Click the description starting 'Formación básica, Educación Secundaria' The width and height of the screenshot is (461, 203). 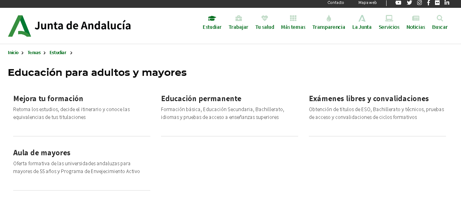pyautogui.click(x=223, y=113)
